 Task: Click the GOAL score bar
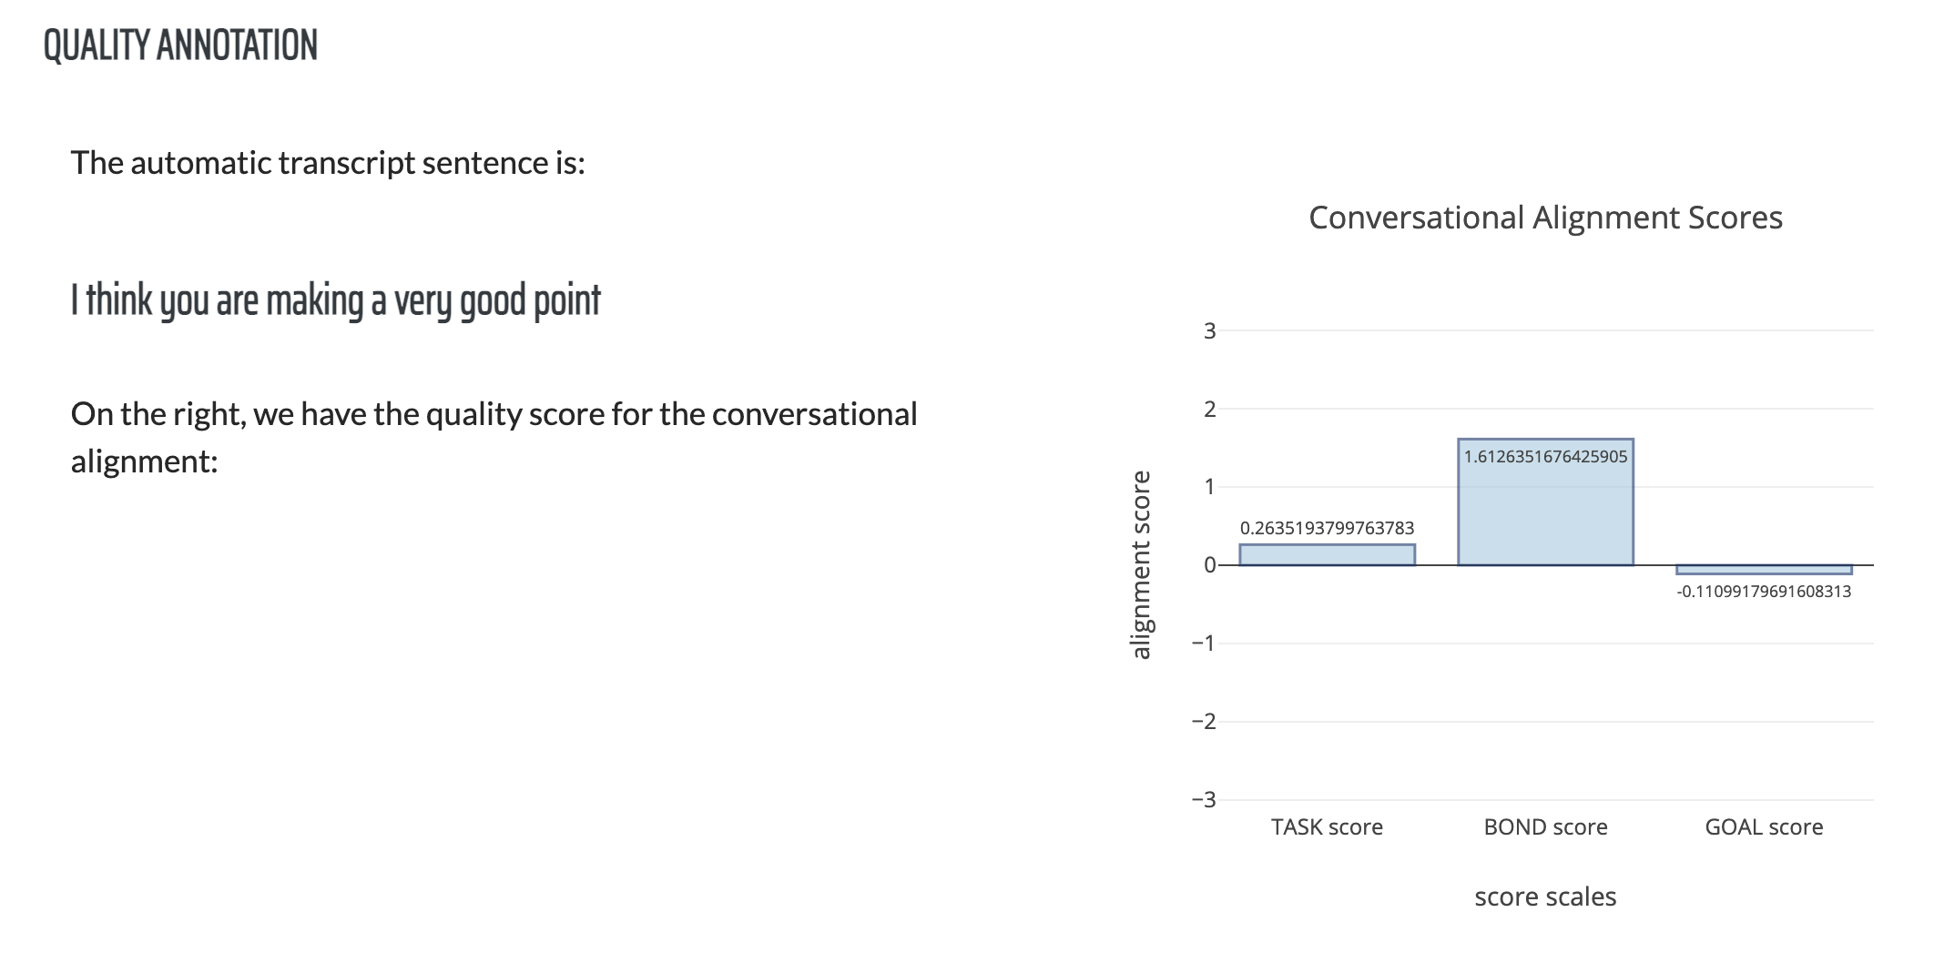1764,569
